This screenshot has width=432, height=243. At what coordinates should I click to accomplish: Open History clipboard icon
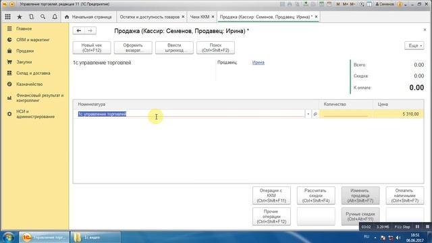pyautogui.click(x=32, y=17)
